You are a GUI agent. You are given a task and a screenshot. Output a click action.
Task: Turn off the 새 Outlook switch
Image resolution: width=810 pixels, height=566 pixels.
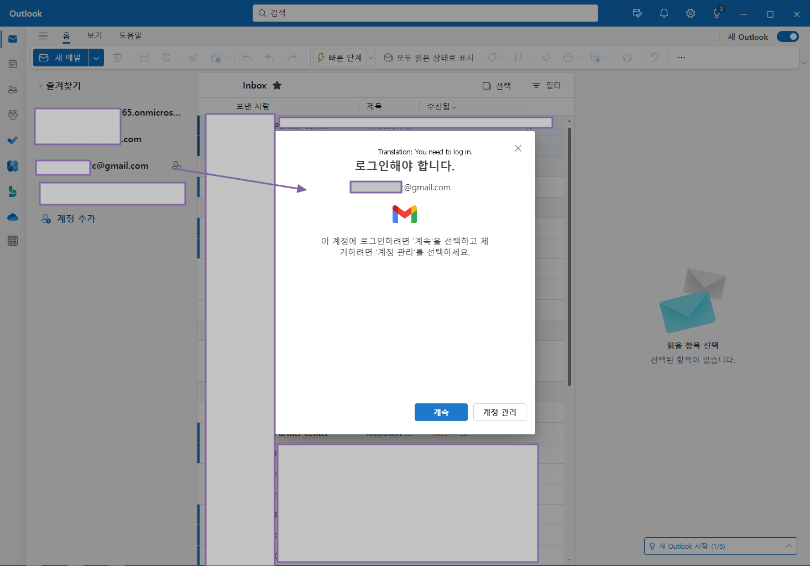pyautogui.click(x=788, y=37)
